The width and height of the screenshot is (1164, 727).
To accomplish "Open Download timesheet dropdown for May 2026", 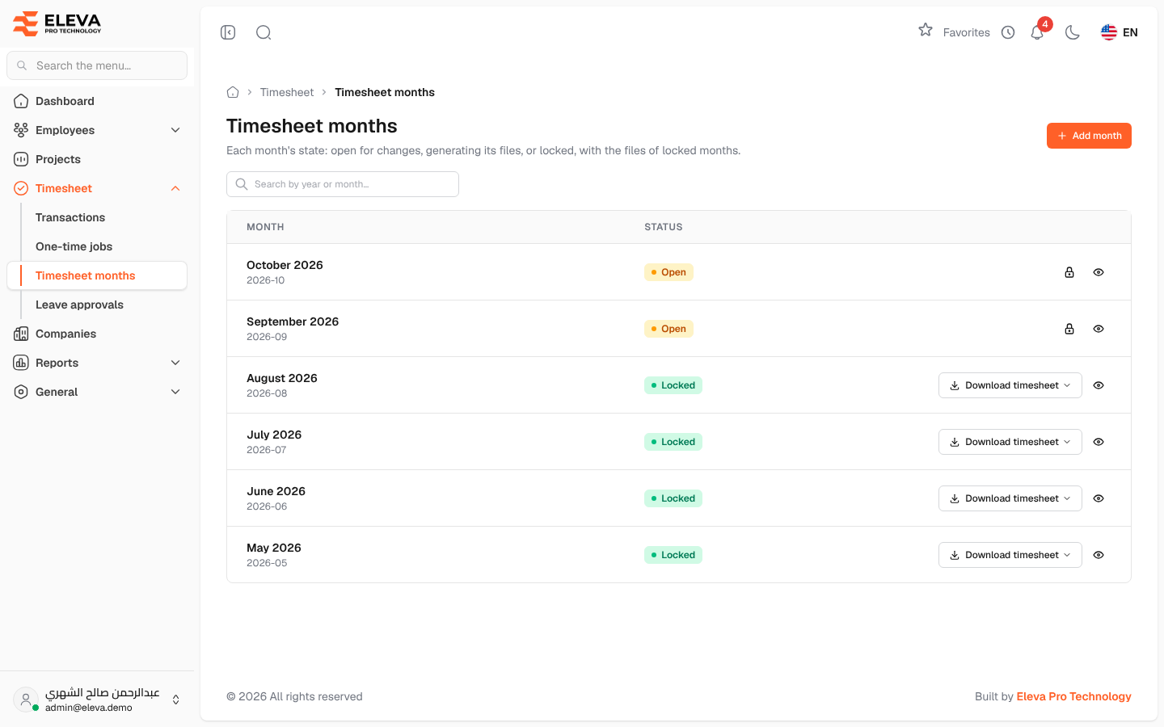I will (x=1010, y=555).
